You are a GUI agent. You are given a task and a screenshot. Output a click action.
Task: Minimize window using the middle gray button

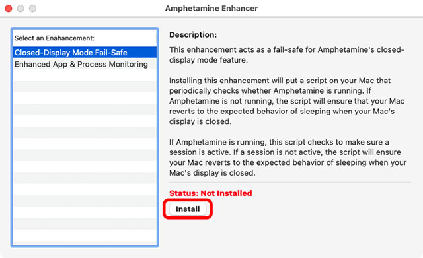click(20, 9)
